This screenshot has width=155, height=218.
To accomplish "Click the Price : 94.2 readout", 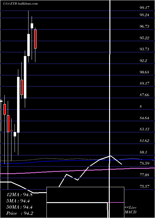I will point(20,213).
